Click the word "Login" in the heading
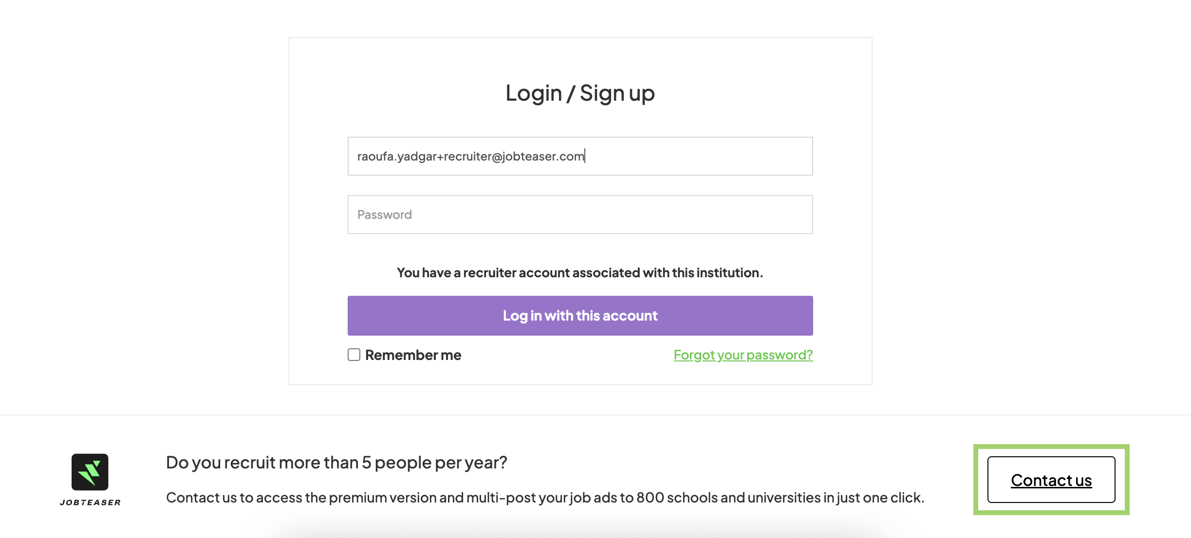The width and height of the screenshot is (1191, 538). (x=534, y=93)
